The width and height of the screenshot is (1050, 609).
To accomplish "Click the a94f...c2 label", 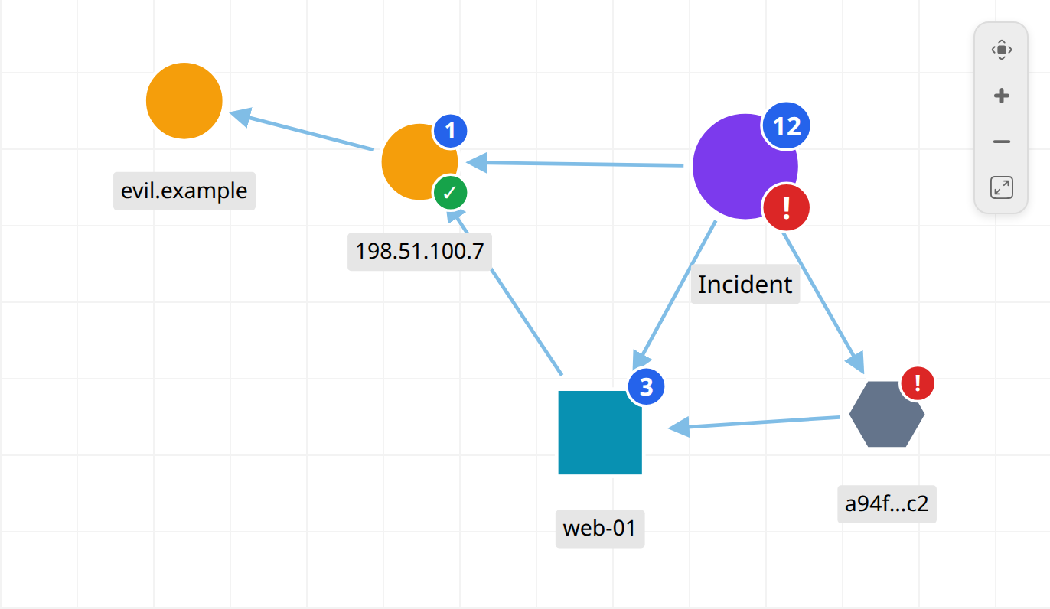I will [887, 504].
